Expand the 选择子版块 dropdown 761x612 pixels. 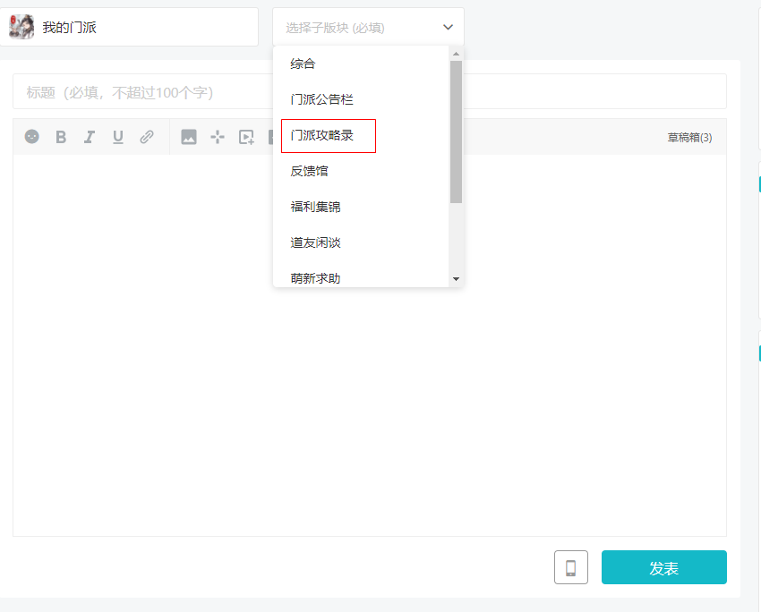pos(368,28)
